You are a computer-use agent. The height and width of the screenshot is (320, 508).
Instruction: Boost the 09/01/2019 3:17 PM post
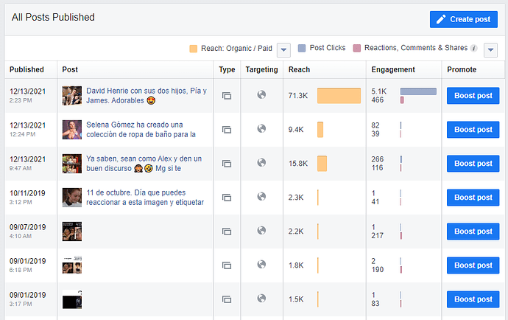coord(473,299)
